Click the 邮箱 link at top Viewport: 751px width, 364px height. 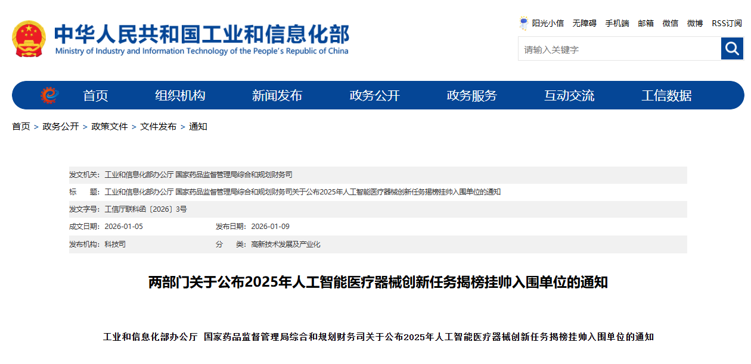pos(646,23)
